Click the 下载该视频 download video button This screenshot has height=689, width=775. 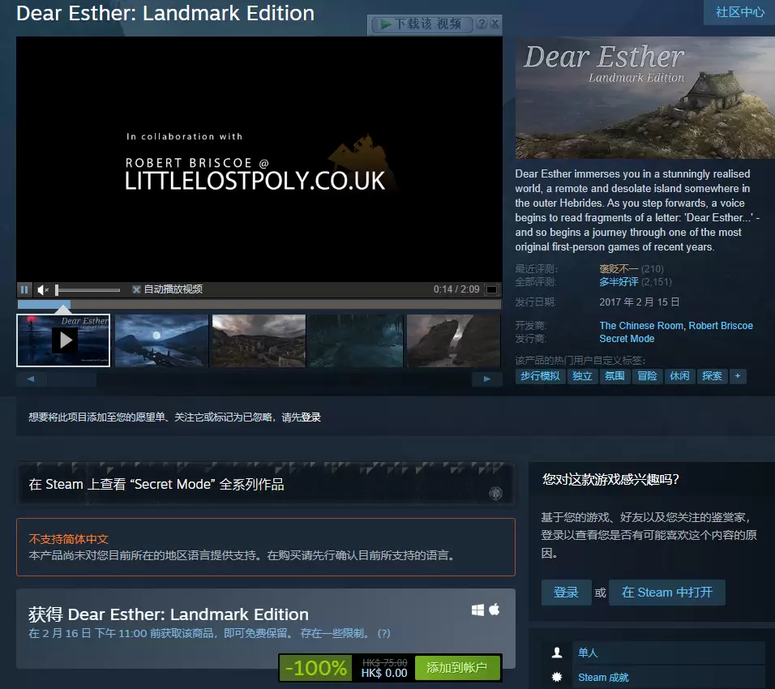coord(423,24)
